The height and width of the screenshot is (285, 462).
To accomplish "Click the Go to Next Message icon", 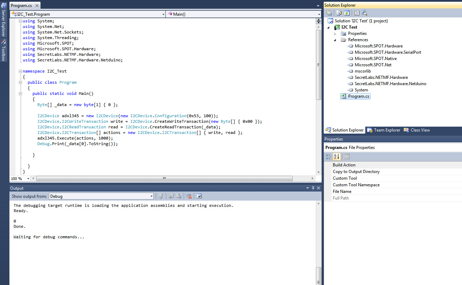I will click(179, 196).
